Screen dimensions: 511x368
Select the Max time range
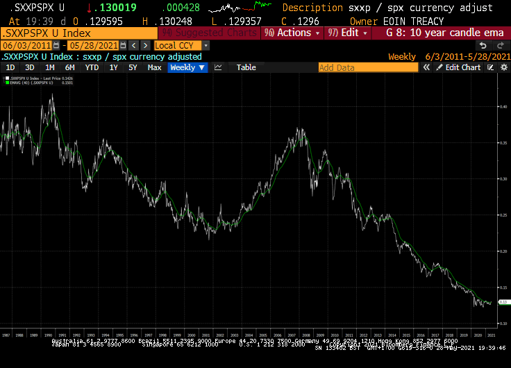click(x=154, y=67)
